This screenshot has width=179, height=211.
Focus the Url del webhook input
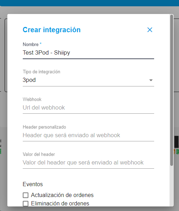click(88, 108)
